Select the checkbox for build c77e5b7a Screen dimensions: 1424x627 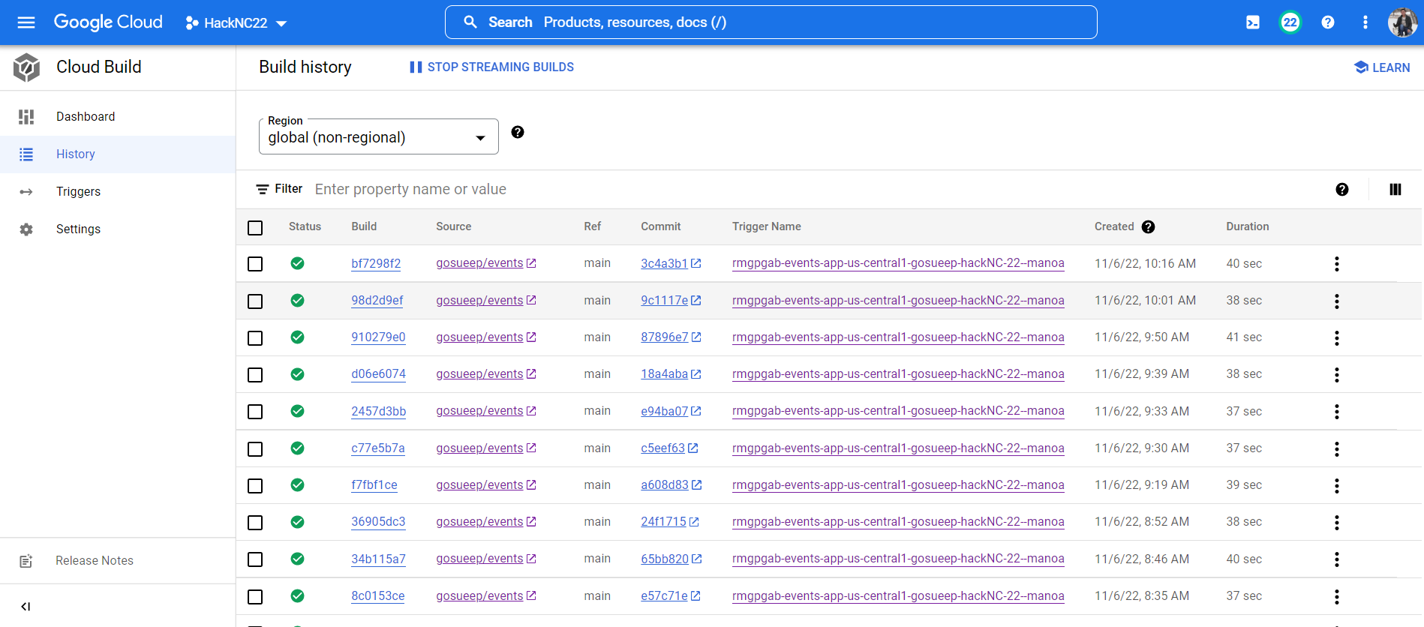pyautogui.click(x=255, y=449)
